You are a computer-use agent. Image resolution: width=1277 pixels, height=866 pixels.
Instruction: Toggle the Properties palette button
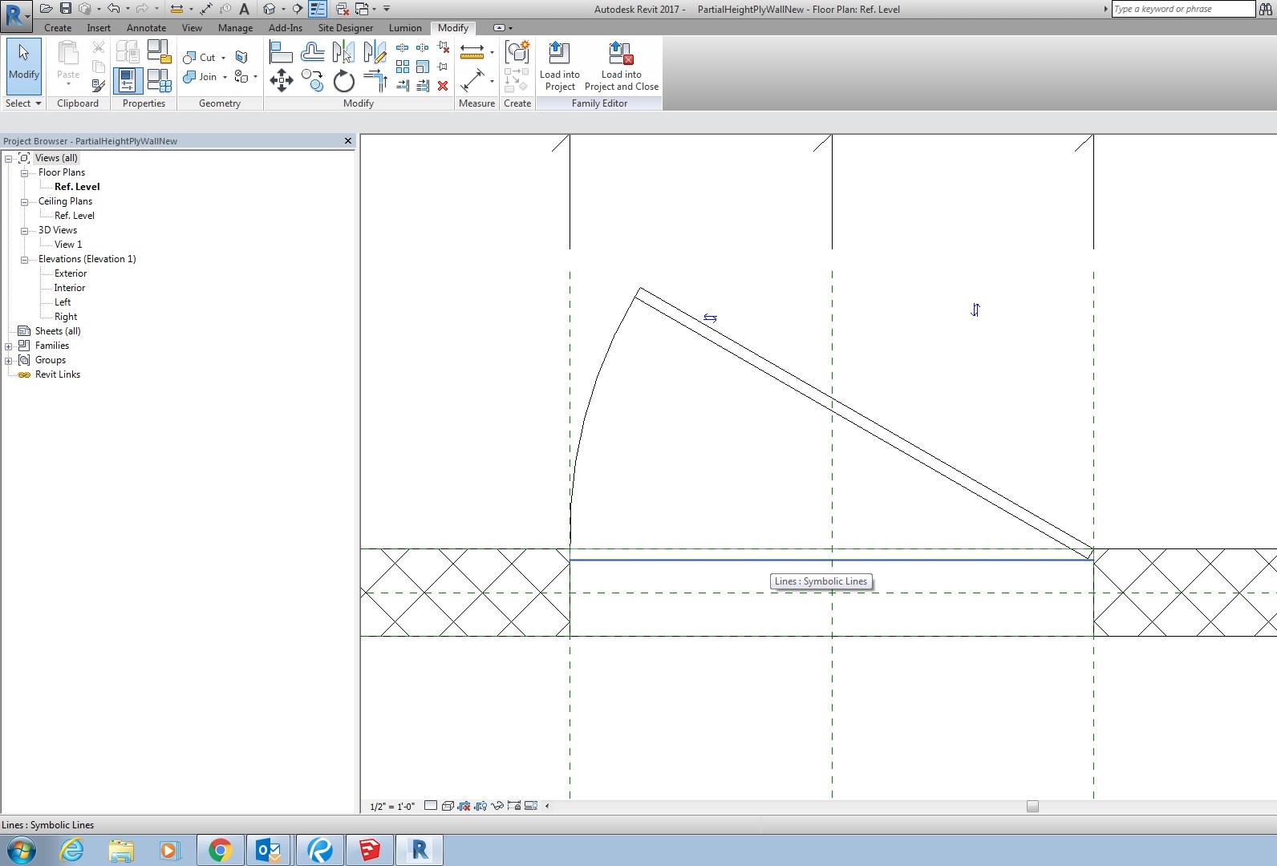point(128,81)
